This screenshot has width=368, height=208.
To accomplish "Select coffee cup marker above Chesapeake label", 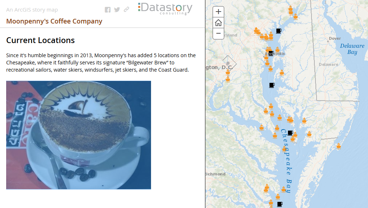I will [290, 133].
